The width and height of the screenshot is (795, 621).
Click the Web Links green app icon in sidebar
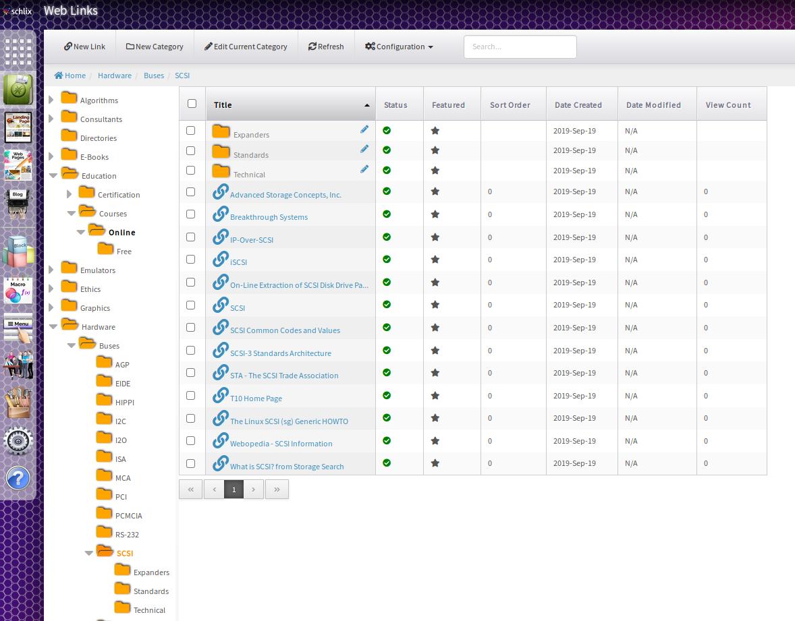click(18, 90)
